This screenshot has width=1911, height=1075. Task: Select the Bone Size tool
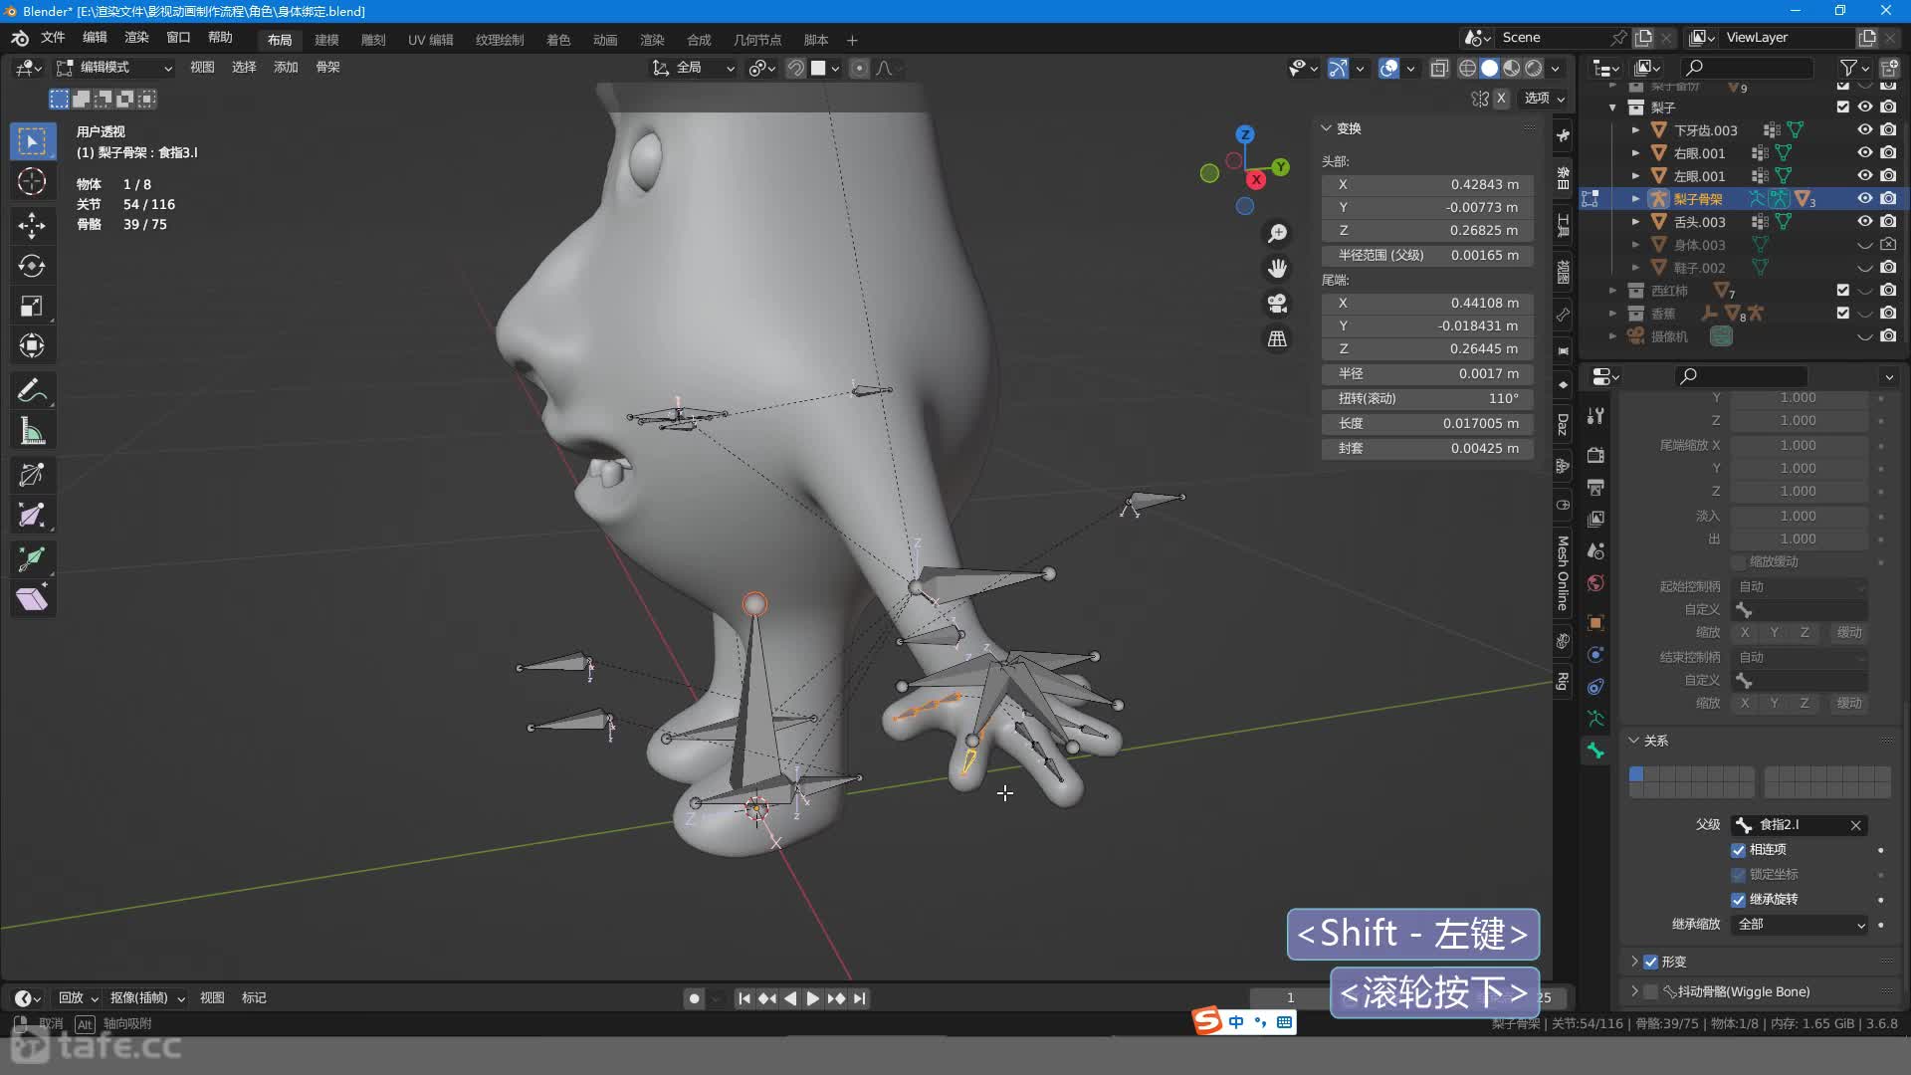(32, 515)
